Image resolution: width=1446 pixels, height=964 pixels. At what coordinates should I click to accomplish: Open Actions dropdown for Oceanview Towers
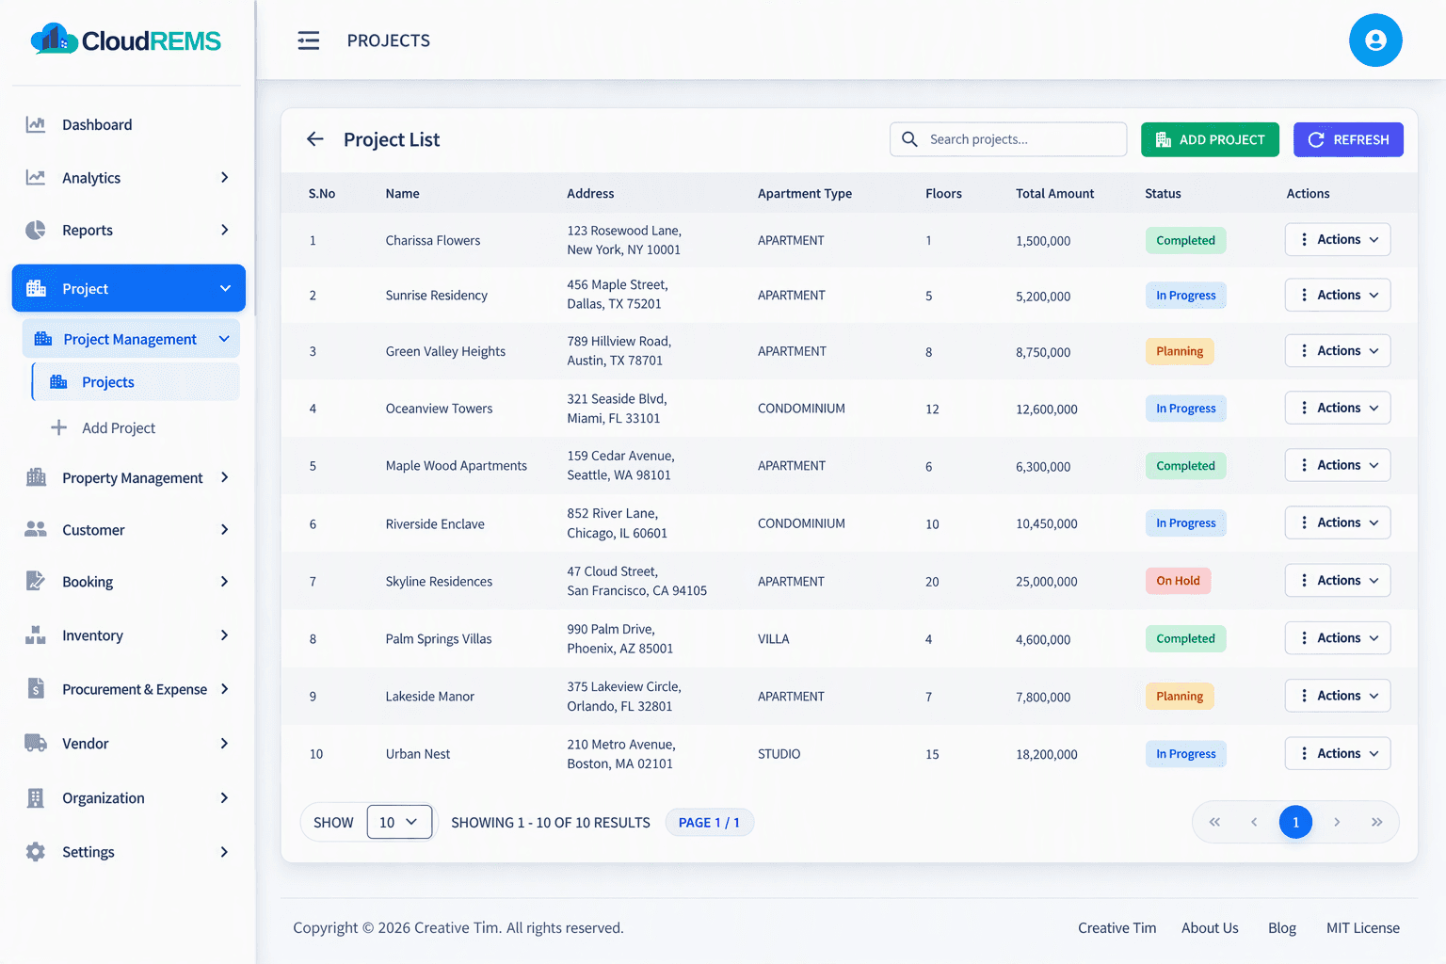tap(1338, 408)
